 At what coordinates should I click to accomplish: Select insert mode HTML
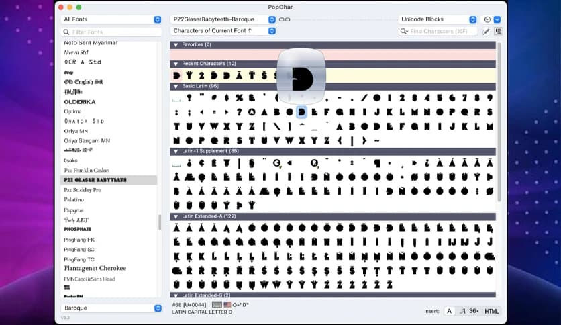click(491, 311)
